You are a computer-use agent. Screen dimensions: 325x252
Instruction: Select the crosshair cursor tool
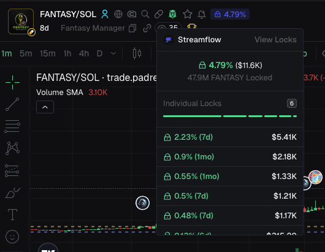click(12, 83)
